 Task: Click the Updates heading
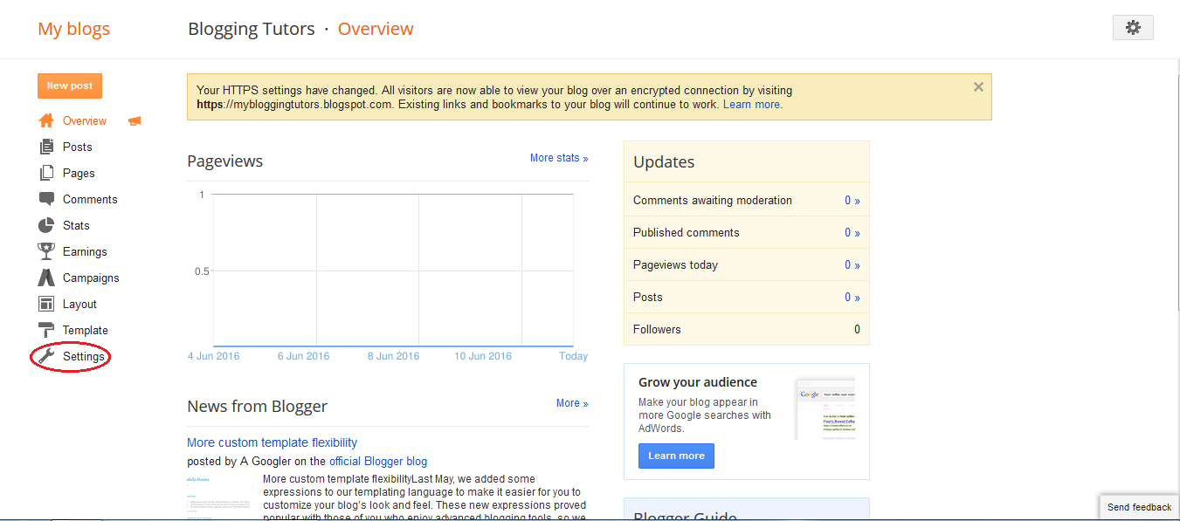click(664, 162)
